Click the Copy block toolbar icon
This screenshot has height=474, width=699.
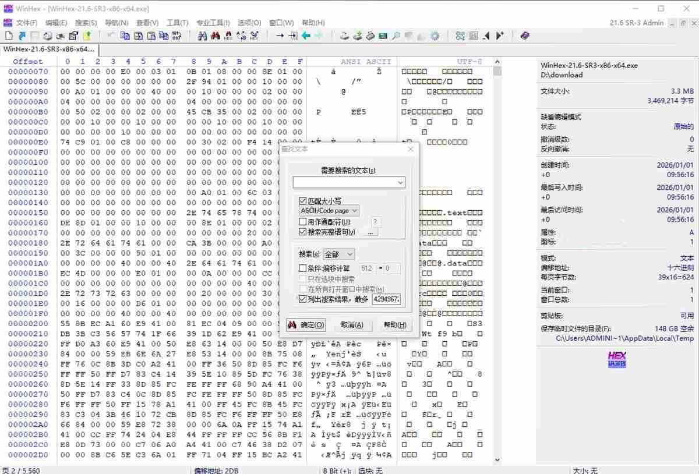click(125, 36)
